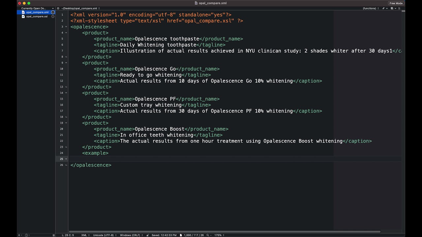
Task: Click the Free Mode button
Action: click(396, 3)
